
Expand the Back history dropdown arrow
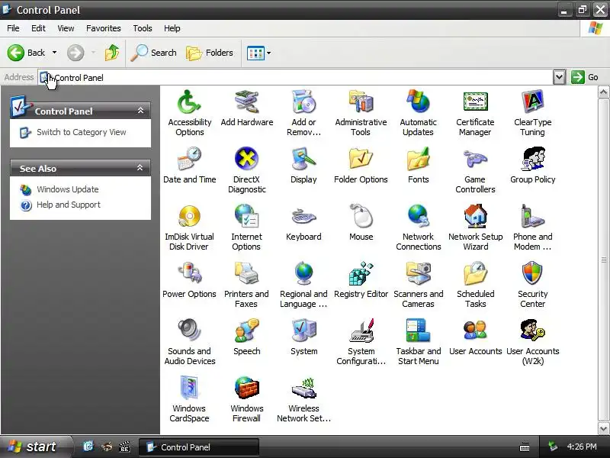tap(54, 53)
